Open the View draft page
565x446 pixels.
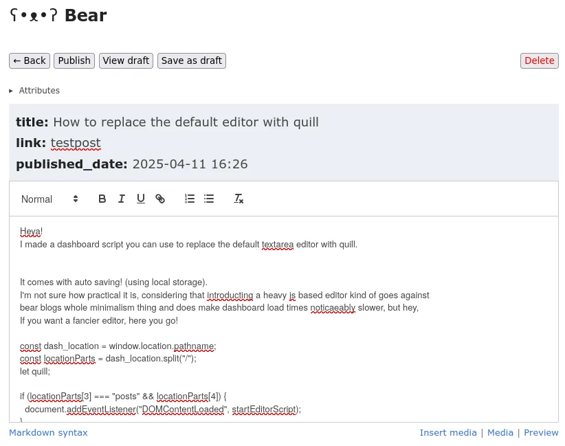(126, 60)
